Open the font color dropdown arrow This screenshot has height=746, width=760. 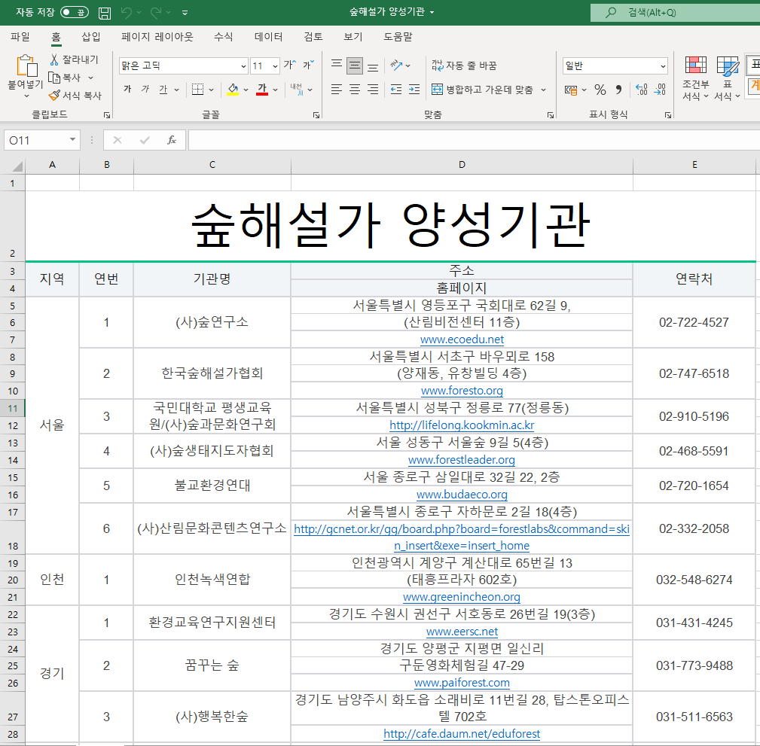tap(276, 90)
